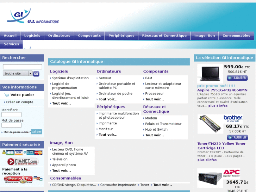Focus the Identifiant input field
256x192 pixels.
tap(11, 114)
